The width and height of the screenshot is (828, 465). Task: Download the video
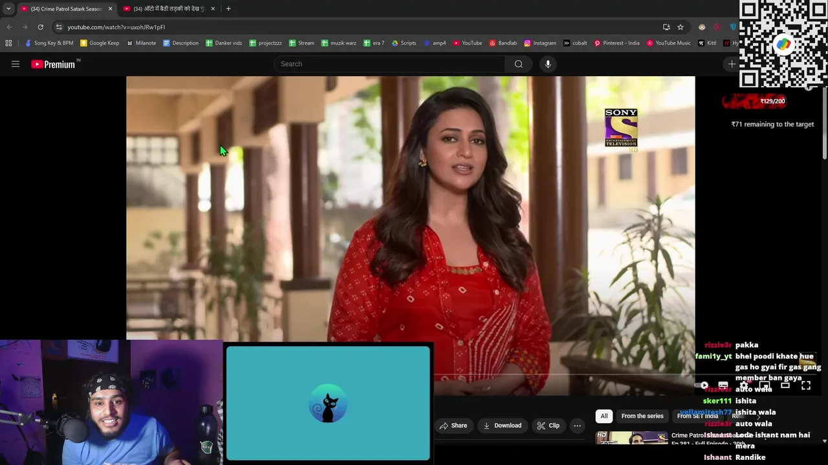coord(502,426)
